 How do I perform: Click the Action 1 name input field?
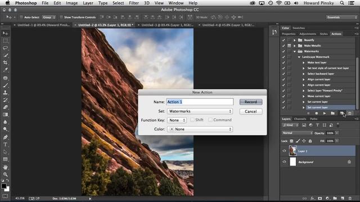(200, 102)
